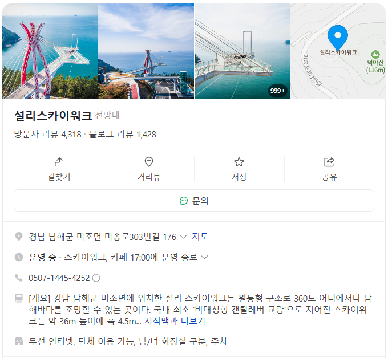Click 지식백과 더보기 link
The width and height of the screenshot is (388, 358).
(x=175, y=321)
